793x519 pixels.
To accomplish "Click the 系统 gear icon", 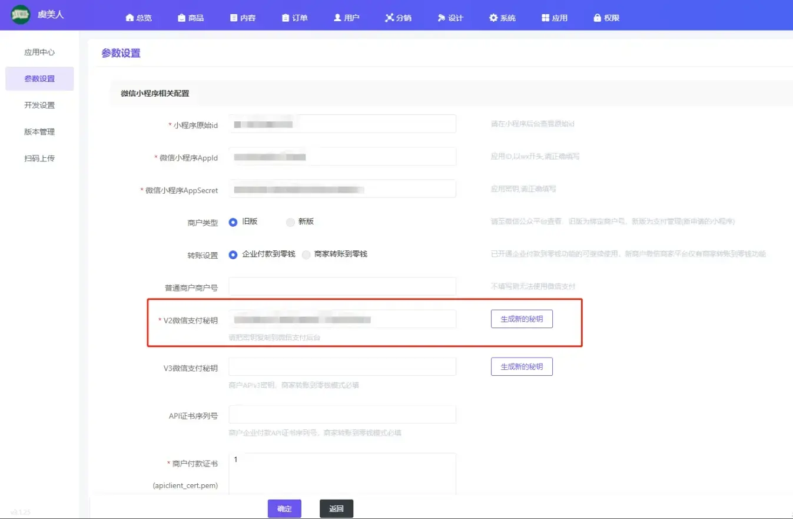I will (x=493, y=18).
